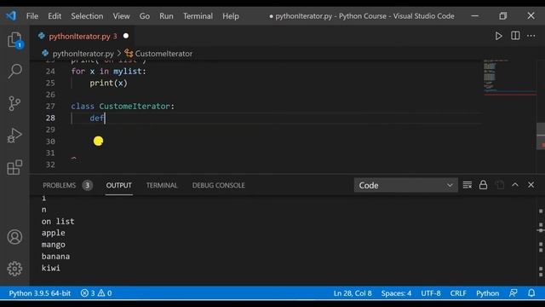Close the bottom panel
Screen dimensions: 545x307
click(x=531, y=185)
